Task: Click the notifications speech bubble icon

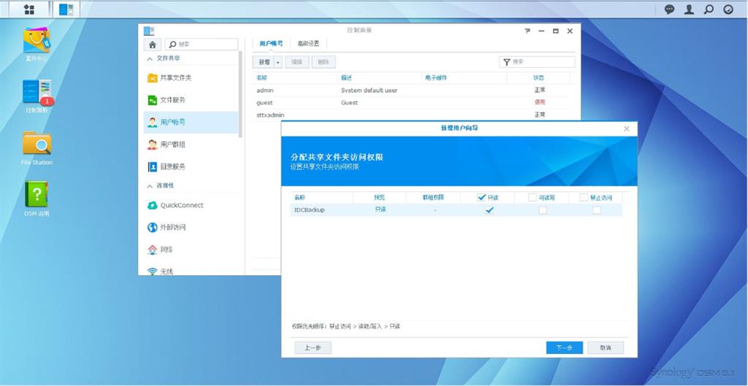Action: (669, 9)
